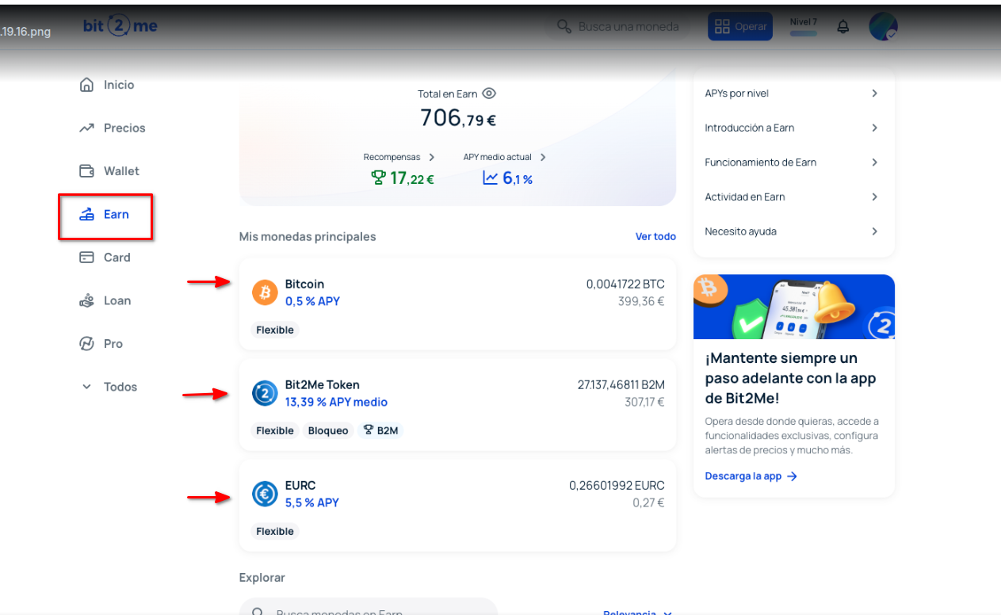Click the Busca monedas en Earn field
1001x615 pixels.
click(369, 608)
